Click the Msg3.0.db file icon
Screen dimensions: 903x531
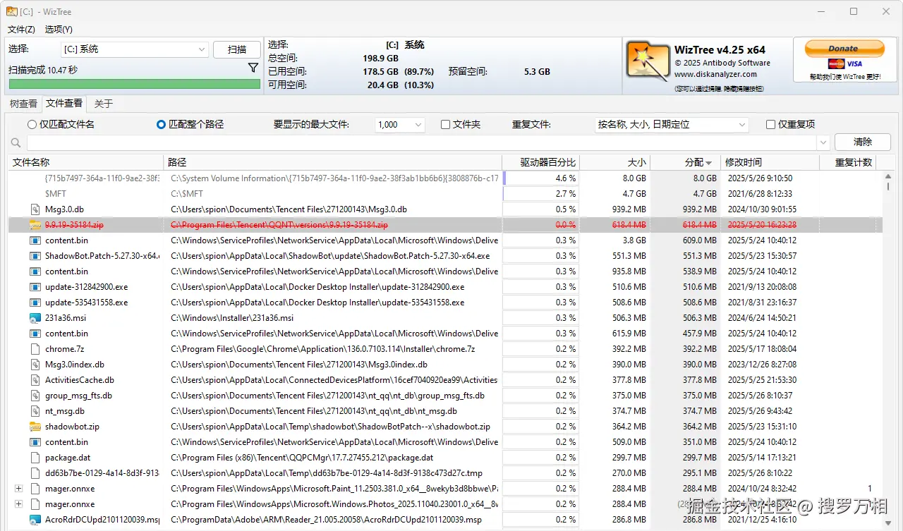(x=35, y=209)
